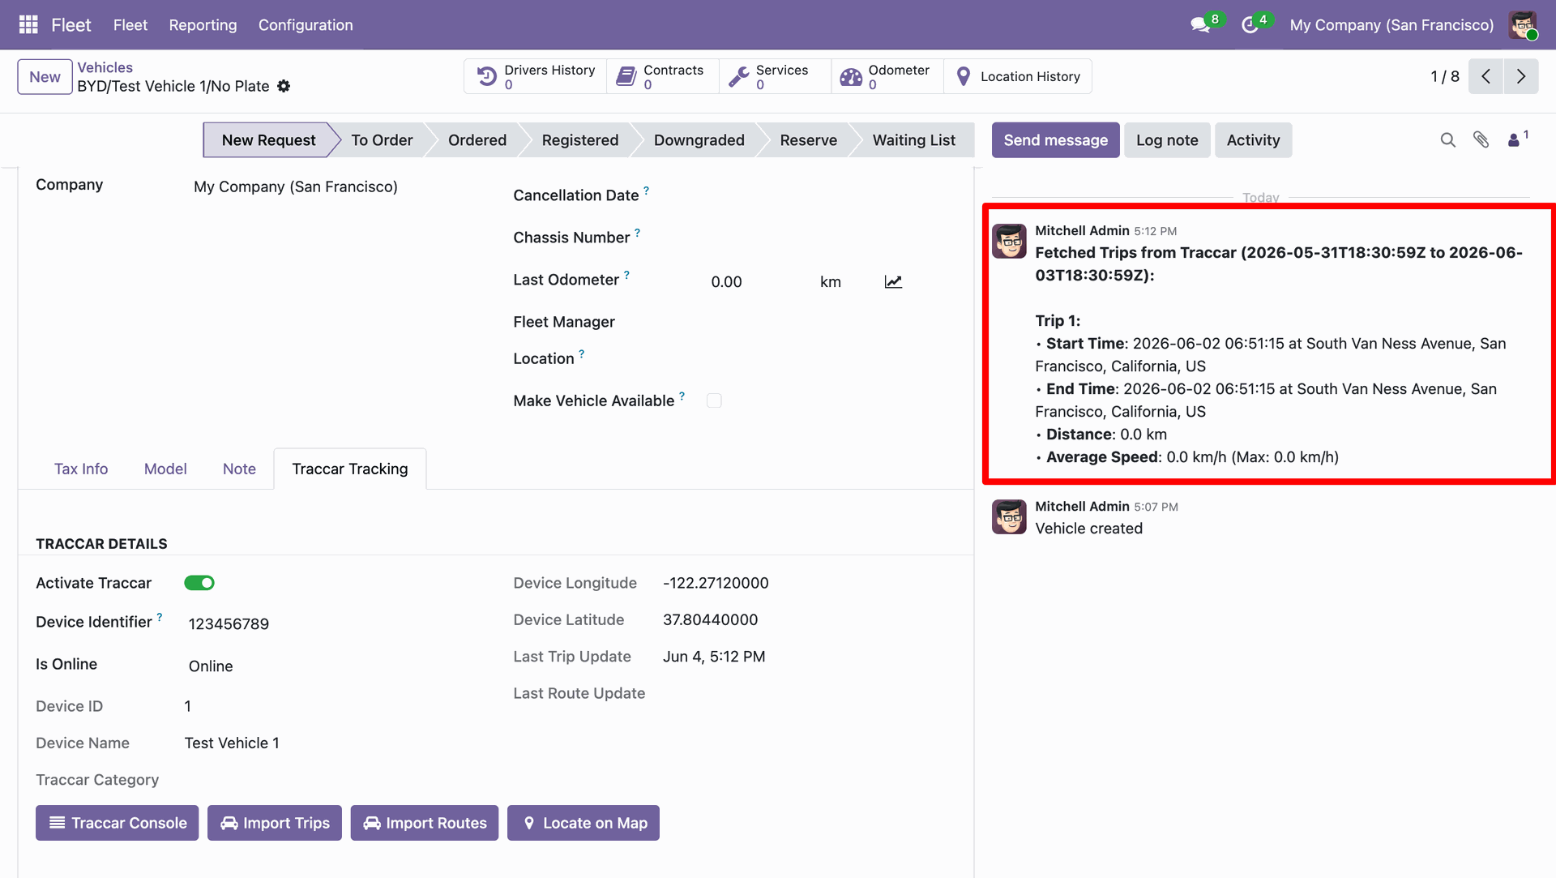This screenshot has width=1556, height=878.
Task: Click Import Routes button
Action: (425, 823)
